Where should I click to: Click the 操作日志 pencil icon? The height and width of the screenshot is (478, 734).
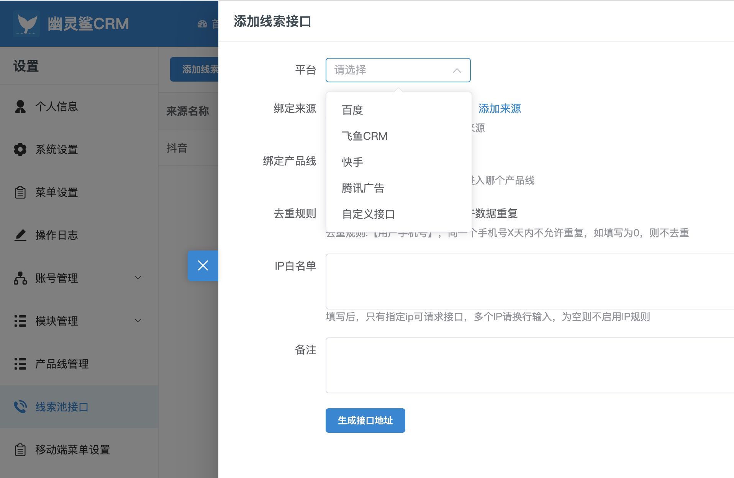(x=20, y=235)
